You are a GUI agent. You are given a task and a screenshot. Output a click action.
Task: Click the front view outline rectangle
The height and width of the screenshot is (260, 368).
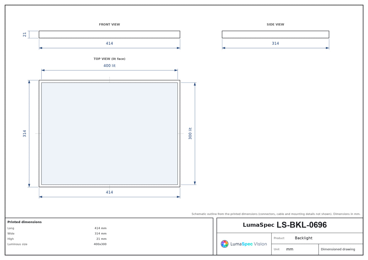[x=109, y=34]
